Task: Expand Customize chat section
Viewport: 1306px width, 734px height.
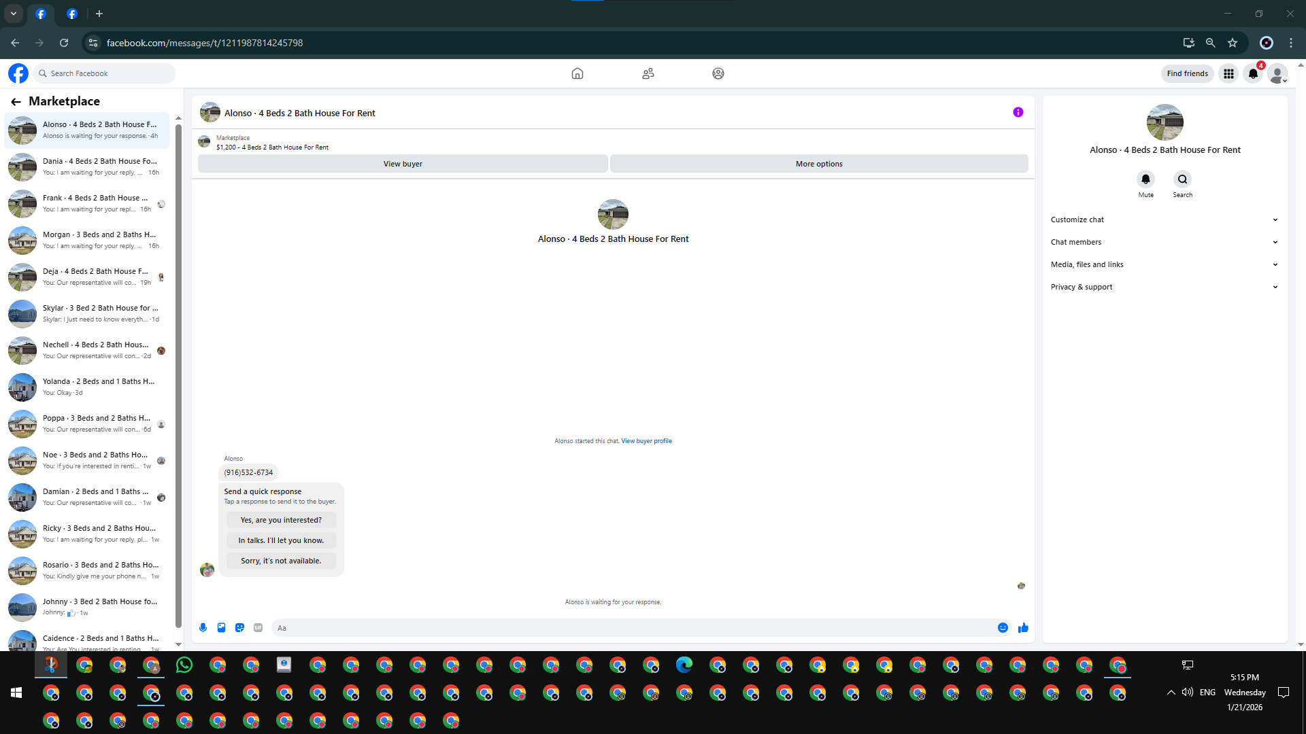Action: click(x=1165, y=220)
